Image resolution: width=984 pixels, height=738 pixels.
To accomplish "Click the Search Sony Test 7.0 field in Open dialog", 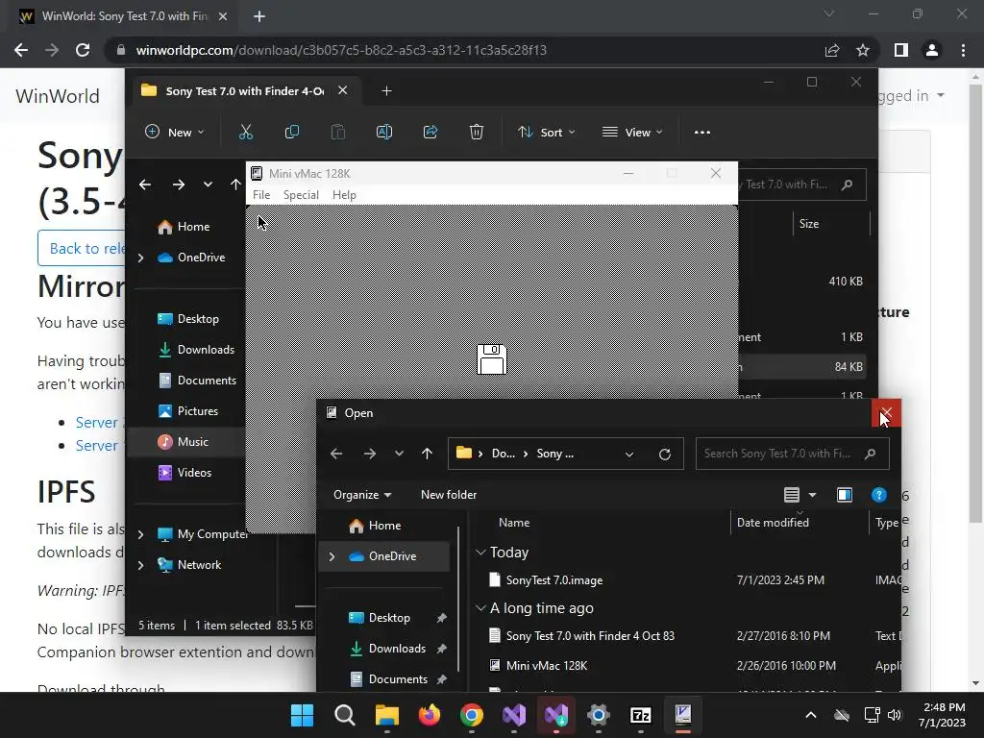I will click(x=792, y=454).
